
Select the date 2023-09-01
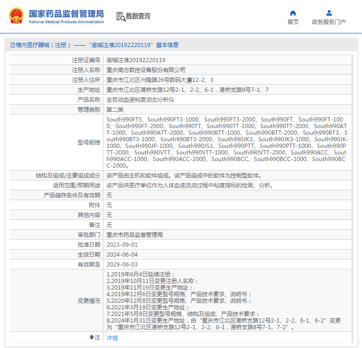coord(122,245)
